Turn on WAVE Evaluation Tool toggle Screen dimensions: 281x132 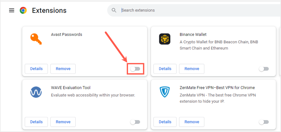point(135,122)
